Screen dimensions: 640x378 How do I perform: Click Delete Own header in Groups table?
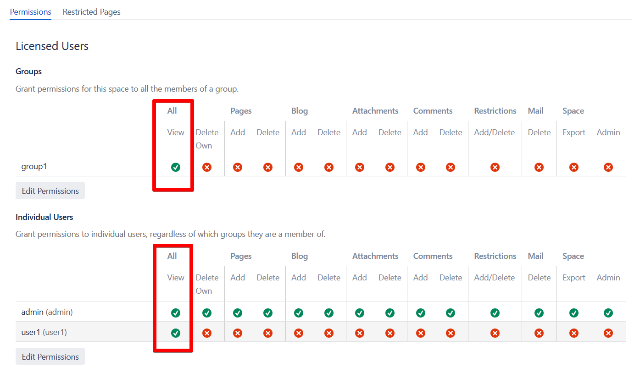coord(207,139)
